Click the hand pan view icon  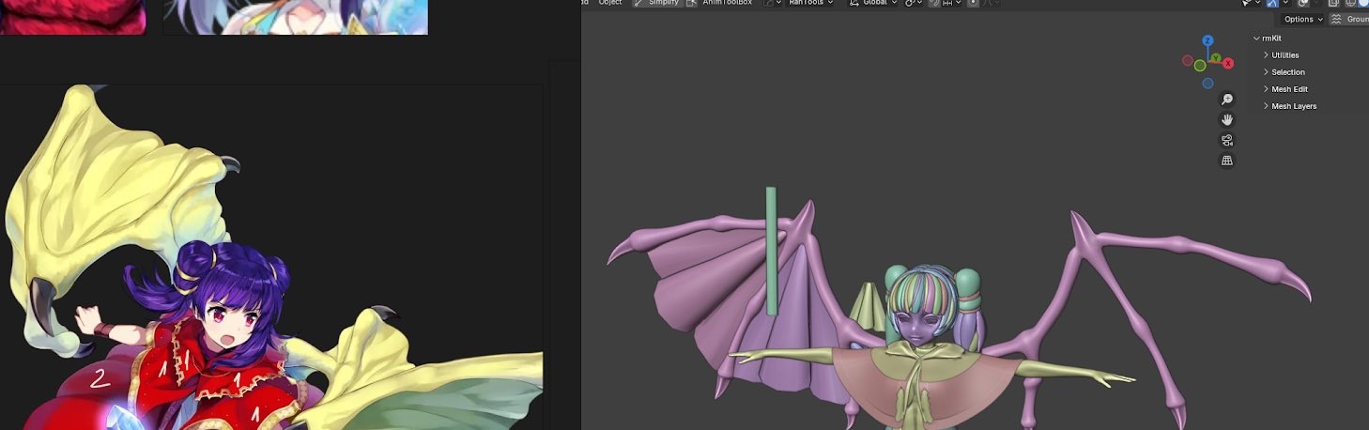click(1226, 120)
